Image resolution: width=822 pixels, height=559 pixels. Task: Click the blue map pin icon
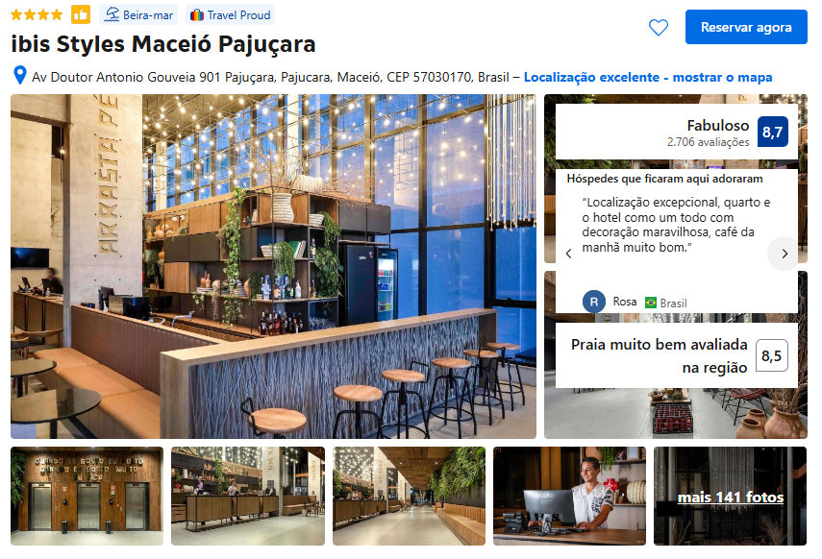(x=20, y=76)
